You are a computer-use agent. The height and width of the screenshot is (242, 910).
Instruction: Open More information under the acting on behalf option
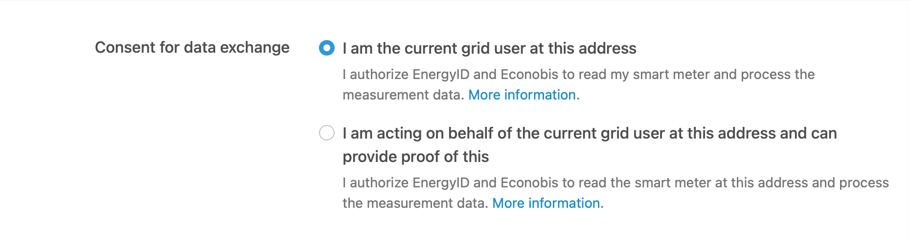pos(546,203)
